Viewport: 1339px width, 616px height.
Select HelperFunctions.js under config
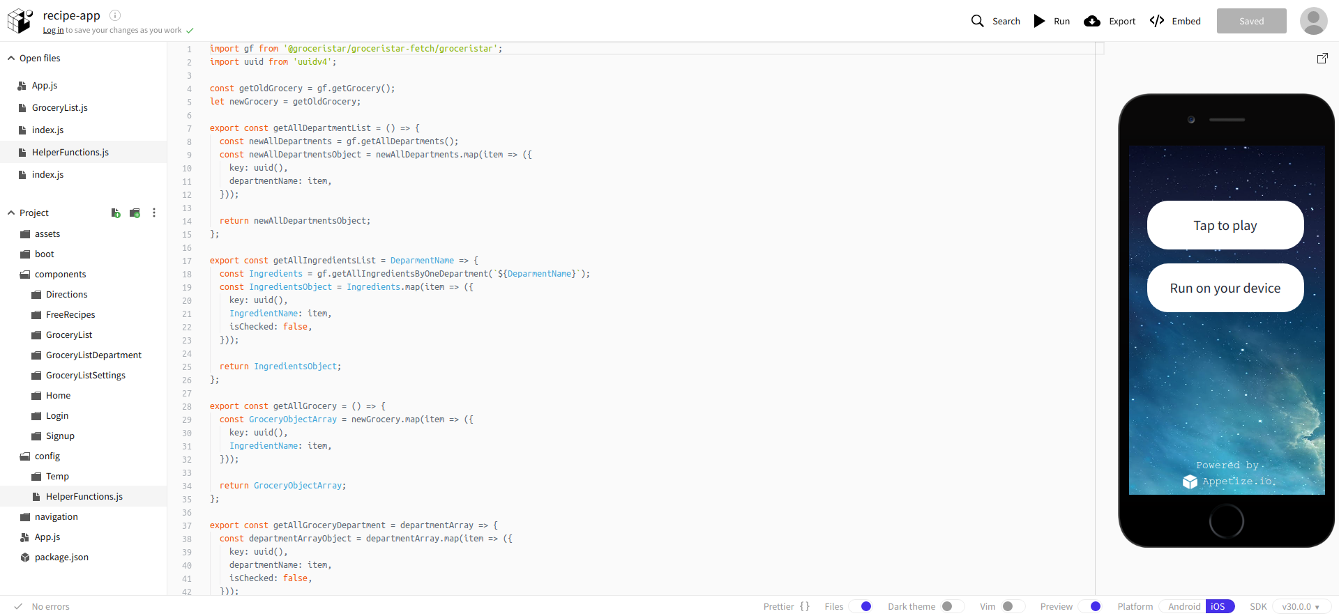click(83, 497)
